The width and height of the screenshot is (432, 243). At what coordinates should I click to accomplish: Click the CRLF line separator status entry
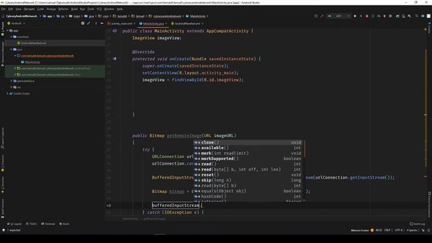tap(387, 230)
